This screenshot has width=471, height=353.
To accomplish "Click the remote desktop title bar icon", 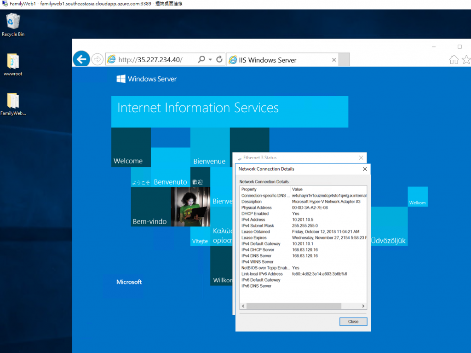I will coord(5,4).
